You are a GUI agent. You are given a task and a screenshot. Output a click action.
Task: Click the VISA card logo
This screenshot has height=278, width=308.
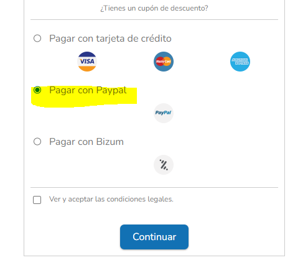pyautogui.click(x=87, y=62)
